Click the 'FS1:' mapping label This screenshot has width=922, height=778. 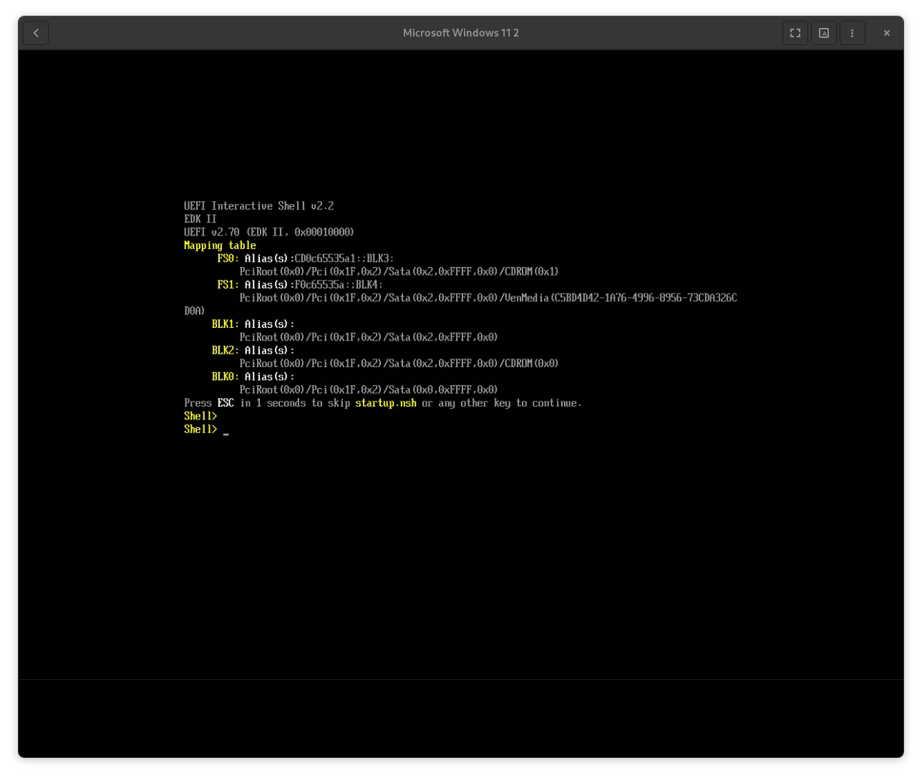[228, 285]
